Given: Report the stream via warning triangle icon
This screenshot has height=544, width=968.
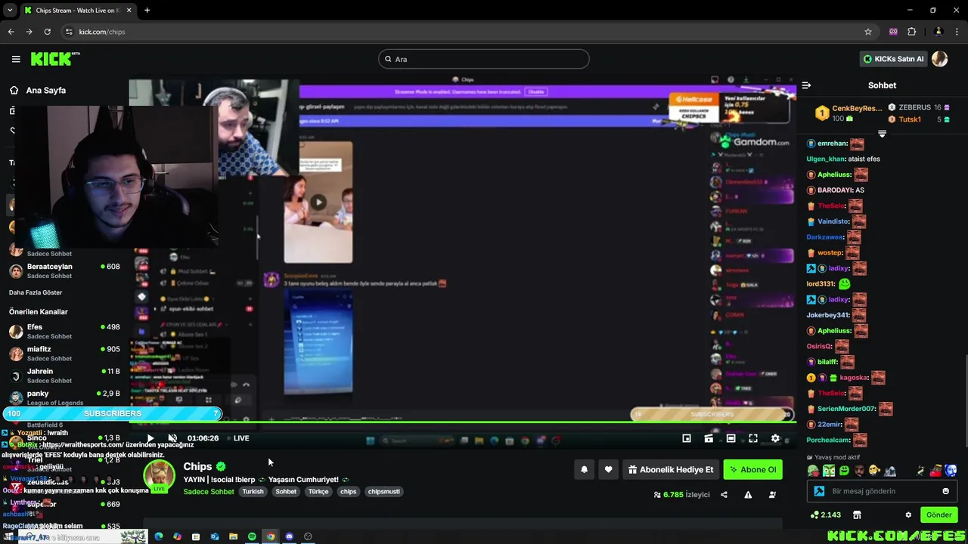Looking at the screenshot, I should pos(748,495).
